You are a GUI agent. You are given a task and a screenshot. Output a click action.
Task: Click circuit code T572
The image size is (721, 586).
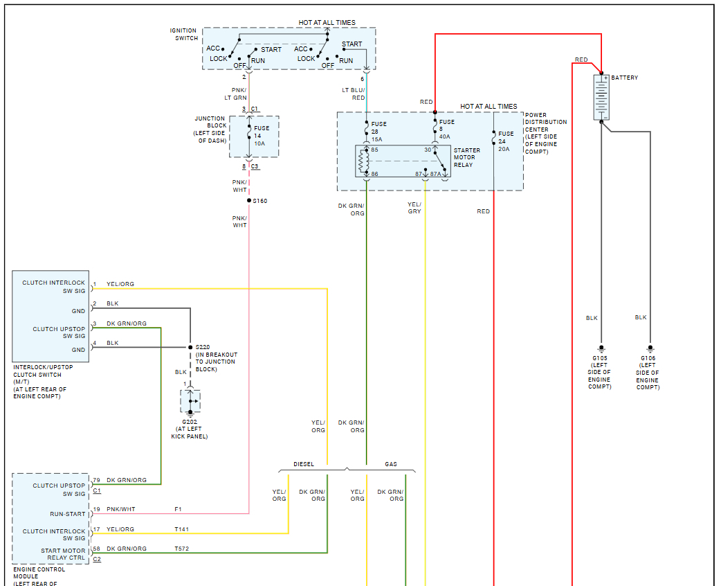point(181,549)
